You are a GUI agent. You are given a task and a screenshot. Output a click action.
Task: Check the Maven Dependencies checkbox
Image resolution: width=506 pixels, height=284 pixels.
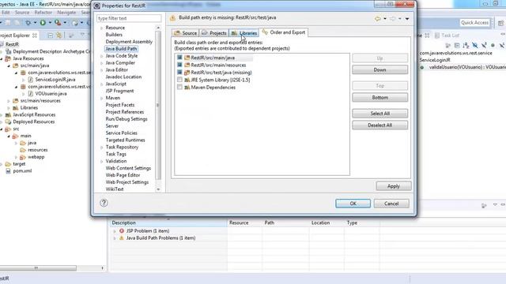179,87
